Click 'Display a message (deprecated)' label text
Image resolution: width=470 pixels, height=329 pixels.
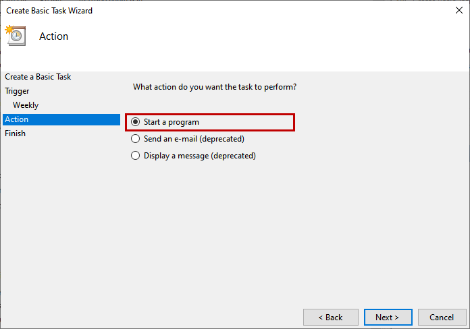point(200,156)
